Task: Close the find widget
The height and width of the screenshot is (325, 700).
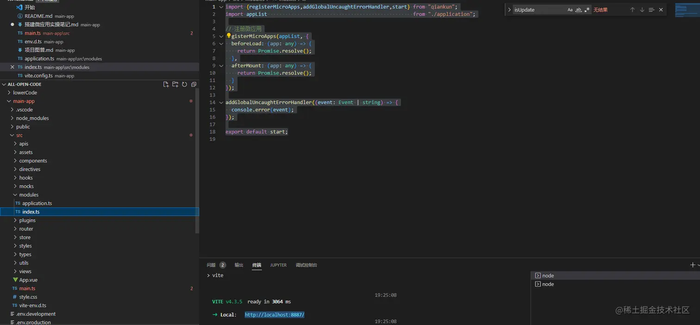Action: pyautogui.click(x=661, y=10)
